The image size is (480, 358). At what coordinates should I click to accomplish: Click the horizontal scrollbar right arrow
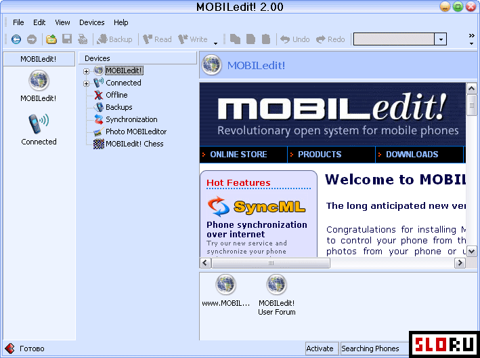[460, 263]
